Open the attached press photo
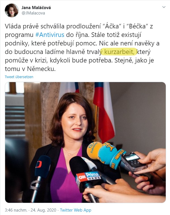The width and height of the screenshot is (170, 215). [x=85, y=142]
